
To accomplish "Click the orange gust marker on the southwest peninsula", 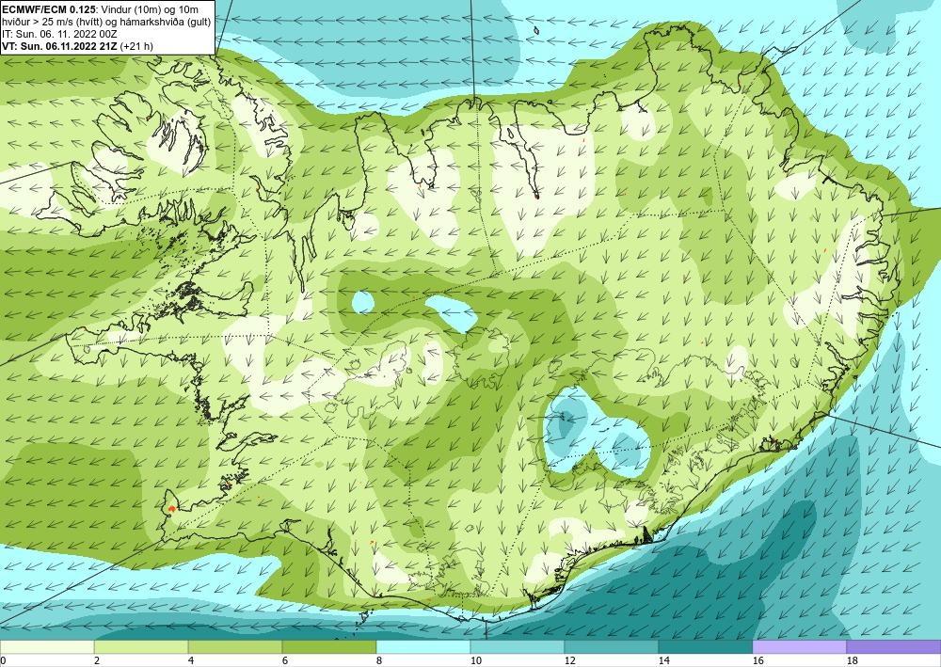I will tap(172, 508).
